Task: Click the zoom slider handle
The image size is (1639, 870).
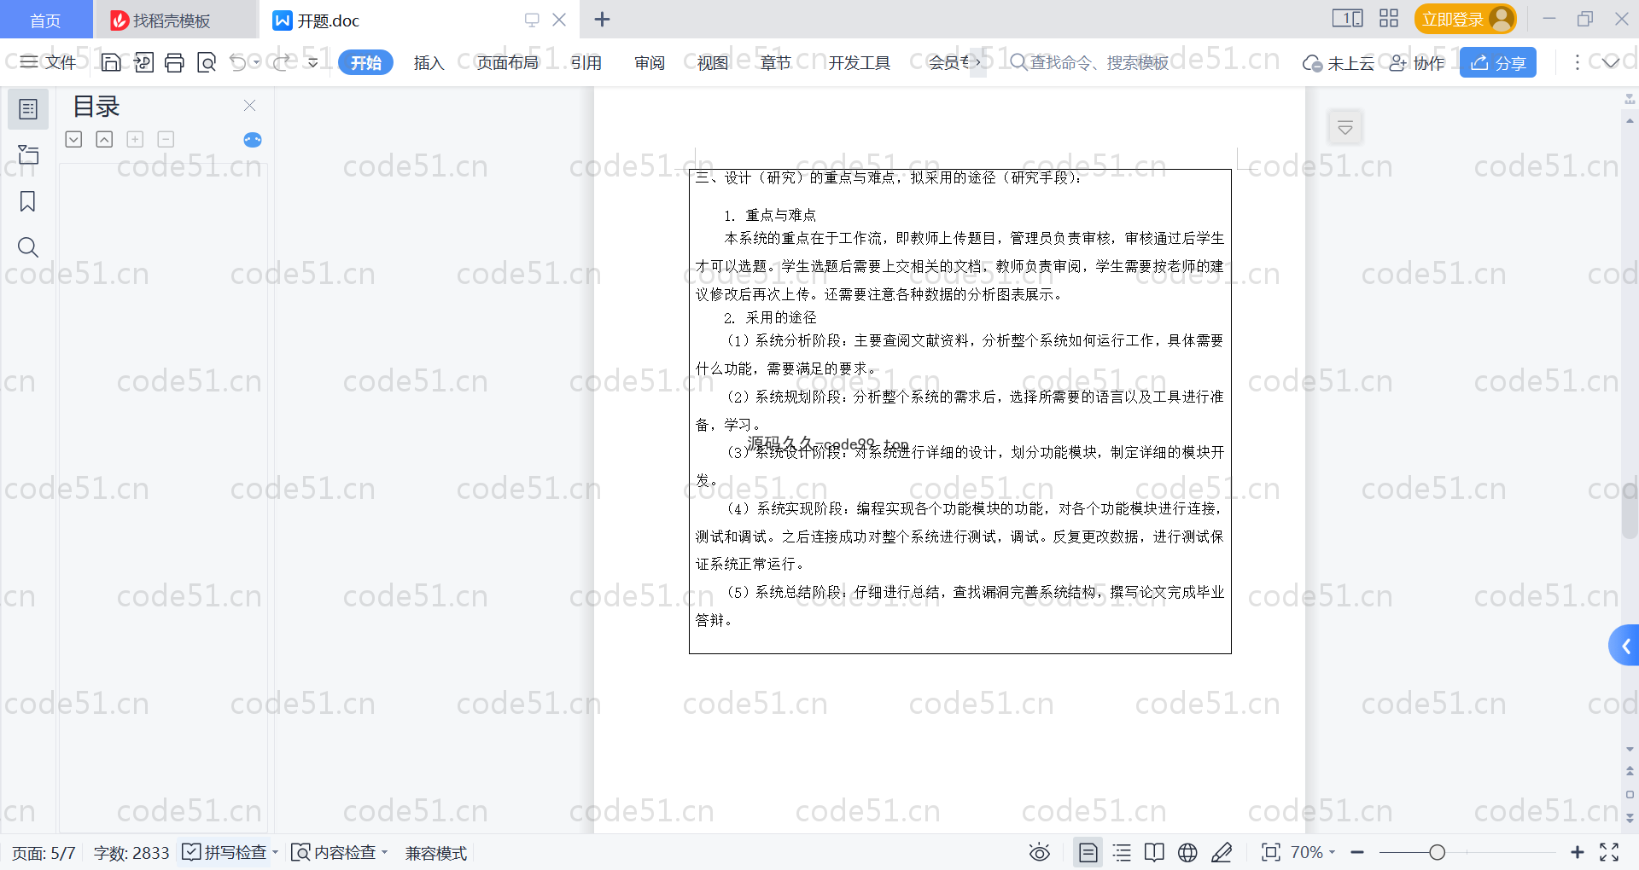Action: (1438, 852)
